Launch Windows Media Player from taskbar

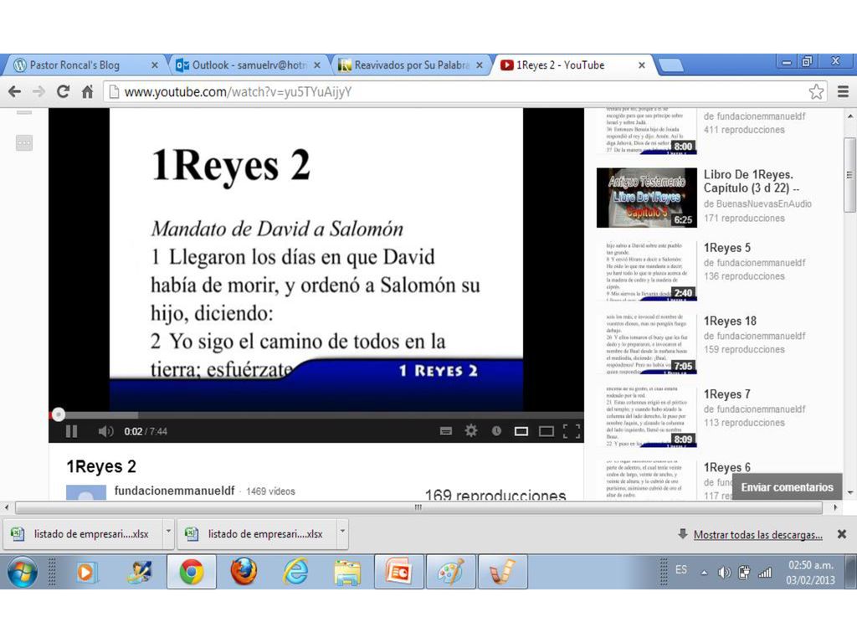pyautogui.click(x=86, y=573)
